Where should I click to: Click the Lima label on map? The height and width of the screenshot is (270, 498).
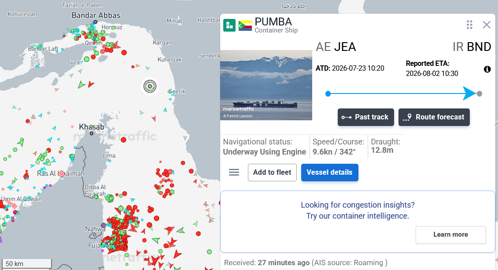pos(109,156)
